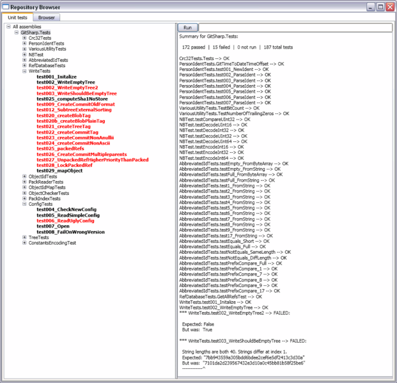Click WriteTests.test003_WriteShouldBeEmptyTree FAILED result line
Viewport: 397px width, 383px height.
pos(242,341)
